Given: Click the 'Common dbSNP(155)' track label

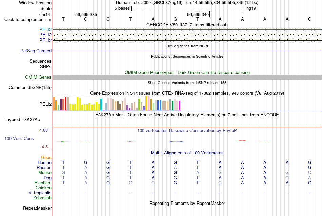Looking at the screenshot, I should pyautogui.click(x=30, y=87).
